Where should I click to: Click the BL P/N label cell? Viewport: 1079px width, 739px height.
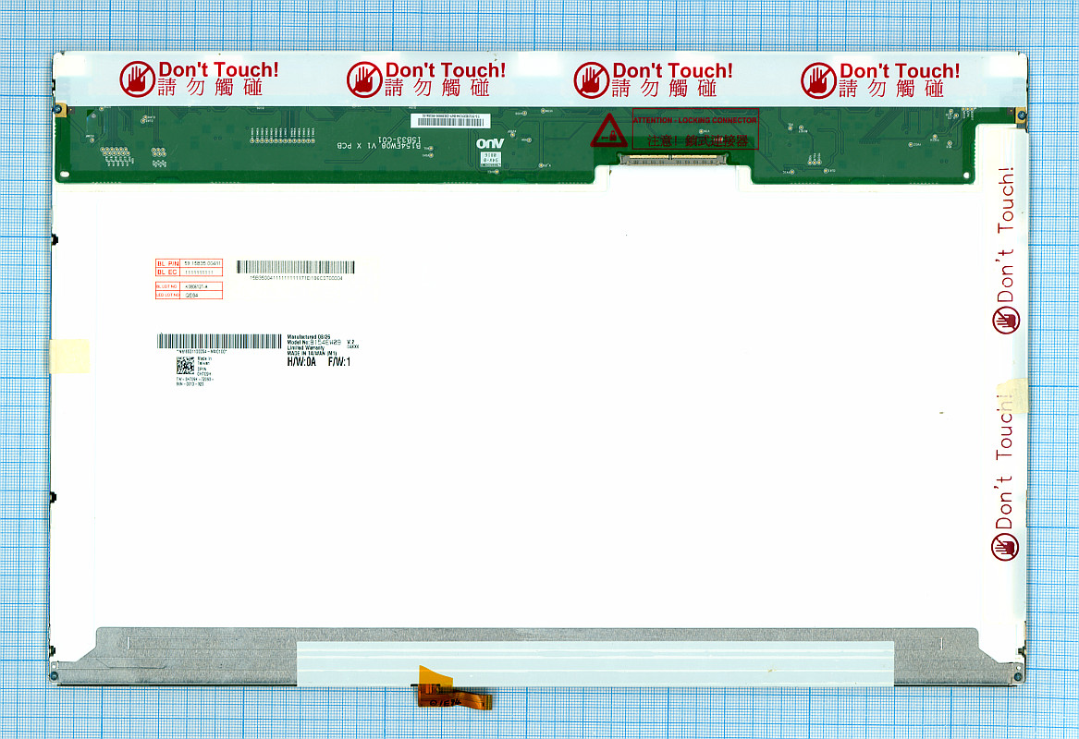click(x=167, y=263)
